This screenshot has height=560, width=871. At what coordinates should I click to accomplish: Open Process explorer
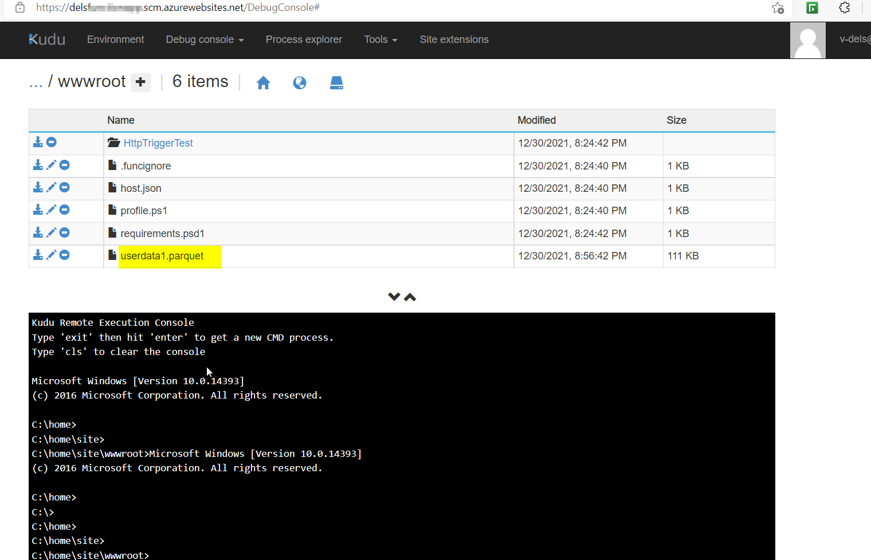(x=304, y=40)
